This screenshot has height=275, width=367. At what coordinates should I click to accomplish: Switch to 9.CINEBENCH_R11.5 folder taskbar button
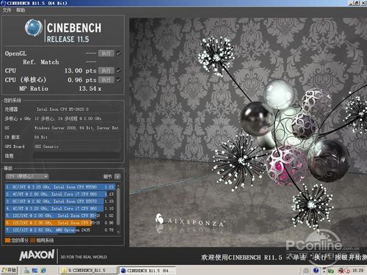[88, 271]
